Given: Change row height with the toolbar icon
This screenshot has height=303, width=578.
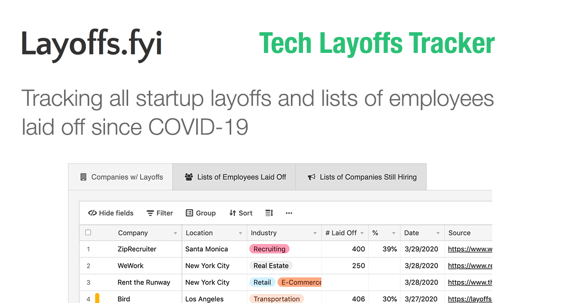Looking at the screenshot, I should 269,213.
